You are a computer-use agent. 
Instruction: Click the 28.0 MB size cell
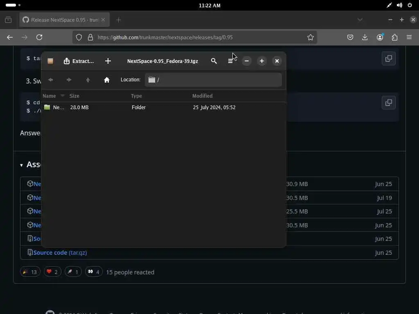pyautogui.click(x=79, y=108)
